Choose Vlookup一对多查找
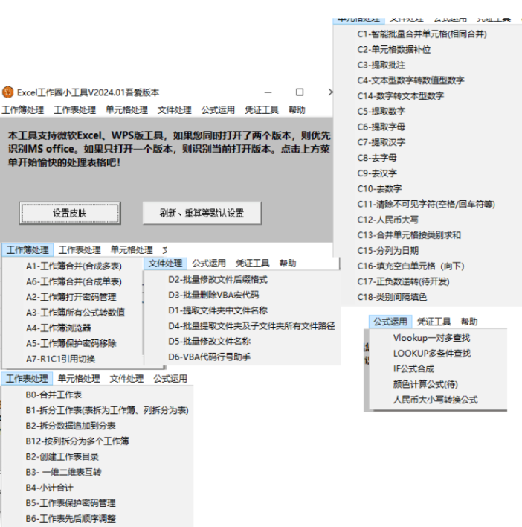The height and width of the screenshot is (527, 522). (432, 338)
